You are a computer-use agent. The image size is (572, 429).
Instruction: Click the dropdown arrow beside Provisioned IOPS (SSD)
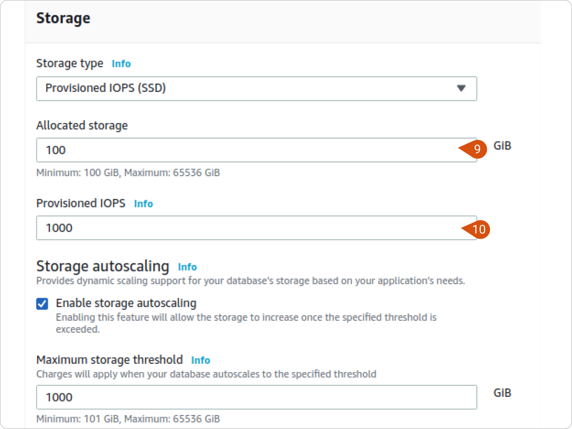pos(462,89)
